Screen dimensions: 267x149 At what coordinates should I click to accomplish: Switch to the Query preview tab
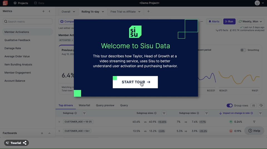(105, 105)
